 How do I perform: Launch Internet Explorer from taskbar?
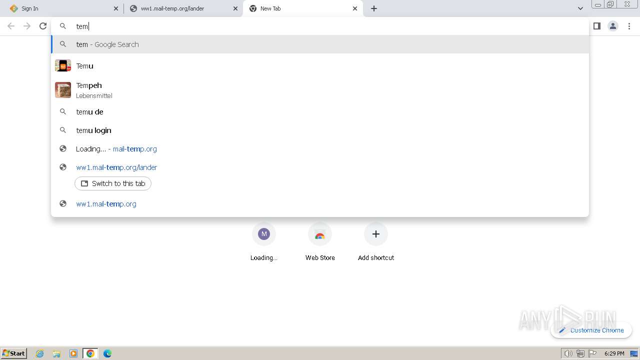(40, 353)
